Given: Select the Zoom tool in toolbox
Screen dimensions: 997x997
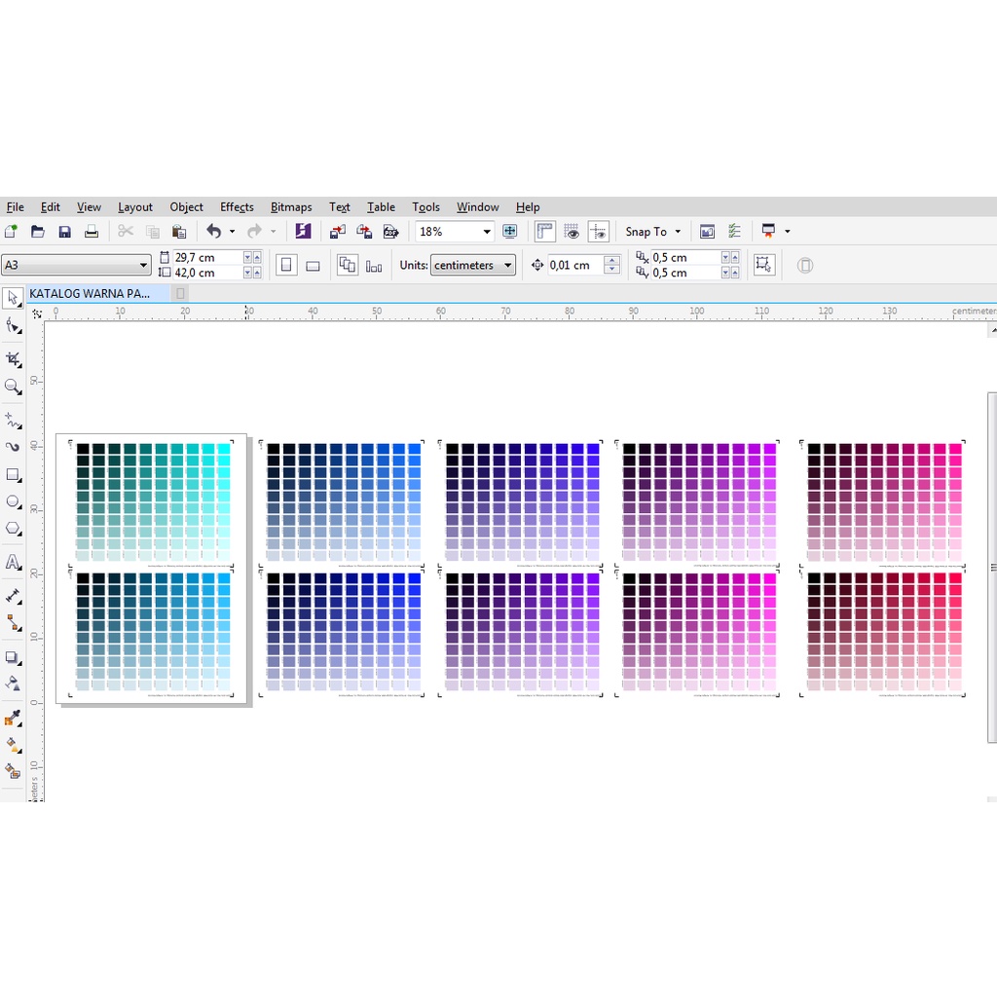Looking at the screenshot, I should [x=13, y=387].
